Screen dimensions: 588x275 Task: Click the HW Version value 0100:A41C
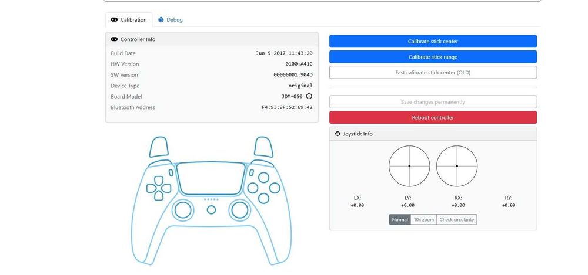coord(299,64)
